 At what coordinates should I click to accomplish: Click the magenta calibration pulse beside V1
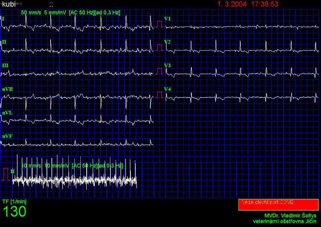pyautogui.click(x=160, y=24)
